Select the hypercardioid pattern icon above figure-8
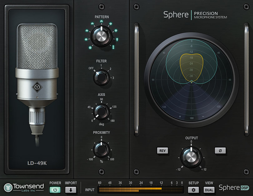Screen dimensions: 253x196 click(x=117, y=39)
